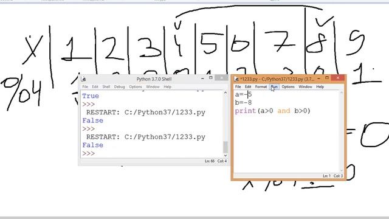This screenshot has width=389, height=219.
Task: Click scroll-up arrow in 1233.py editor
Action: (x=342, y=93)
